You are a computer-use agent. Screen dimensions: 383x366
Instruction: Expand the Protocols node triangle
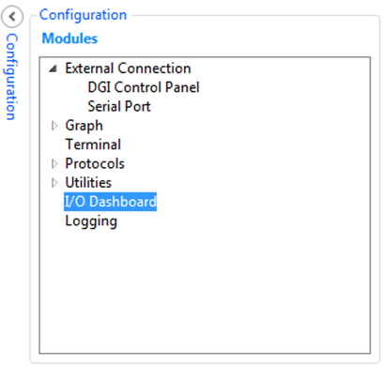click(54, 163)
